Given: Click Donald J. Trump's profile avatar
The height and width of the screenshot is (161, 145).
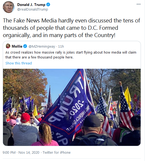Looking at the screenshot, I should pos(9,7).
